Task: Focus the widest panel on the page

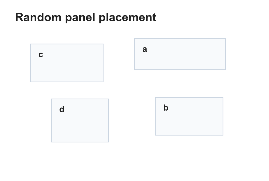Action: (180, 54)
